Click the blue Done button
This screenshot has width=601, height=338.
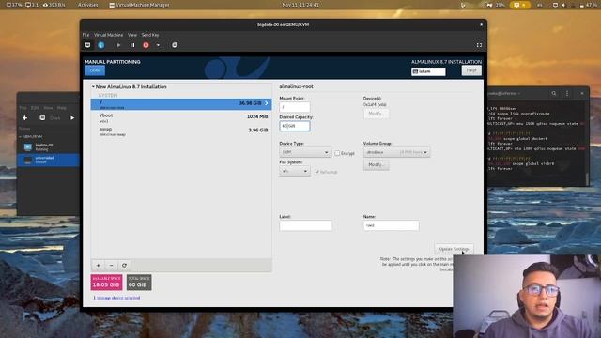pos(95,70)
